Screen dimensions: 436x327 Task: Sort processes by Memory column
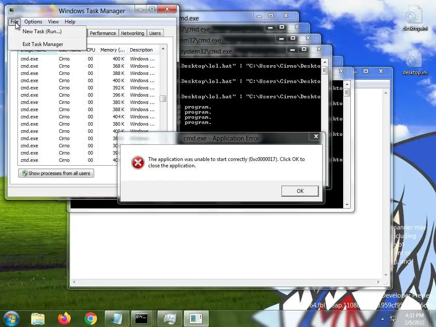point(112,50)
